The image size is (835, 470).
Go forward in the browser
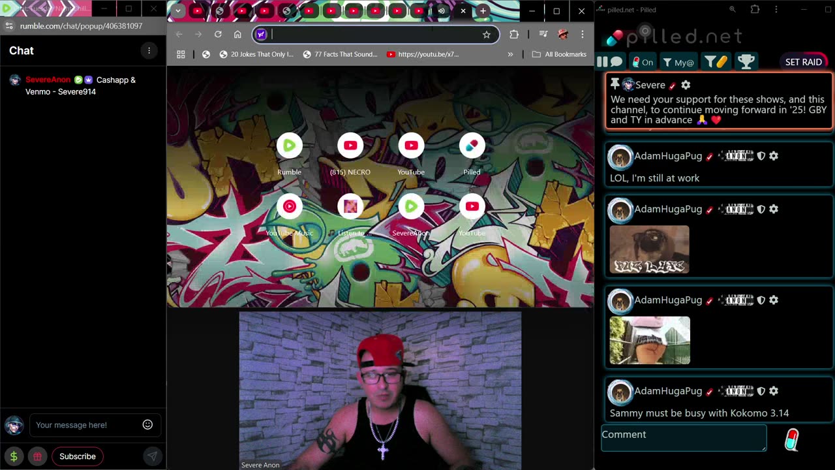pos(198,35)
